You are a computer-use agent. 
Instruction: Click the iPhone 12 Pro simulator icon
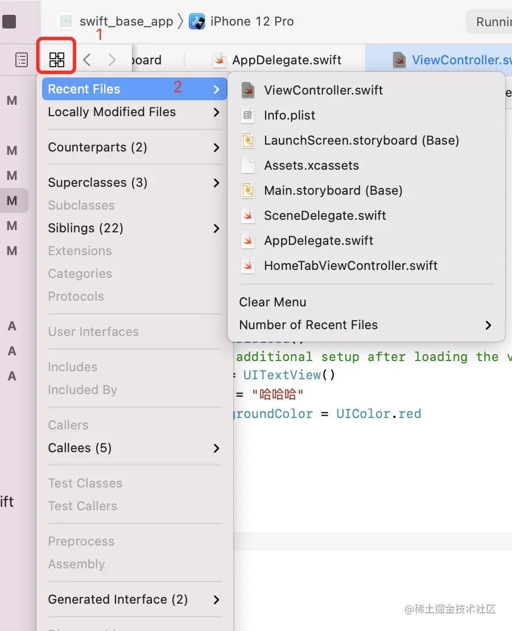click(x=197, y=21)
